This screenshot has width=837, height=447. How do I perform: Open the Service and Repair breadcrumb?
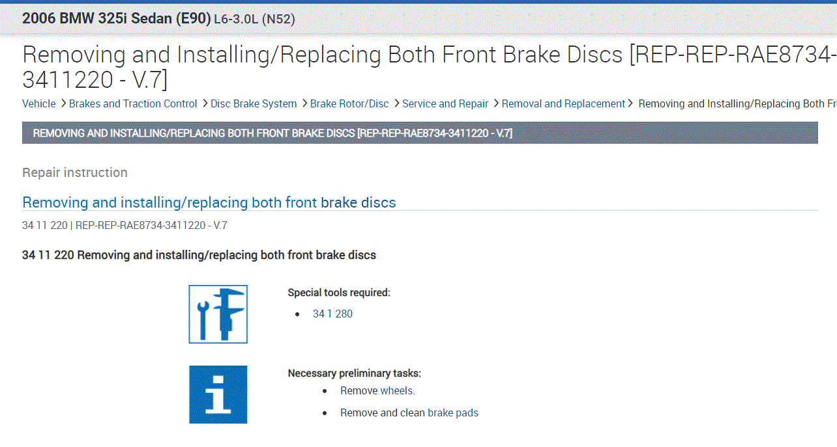445,103
